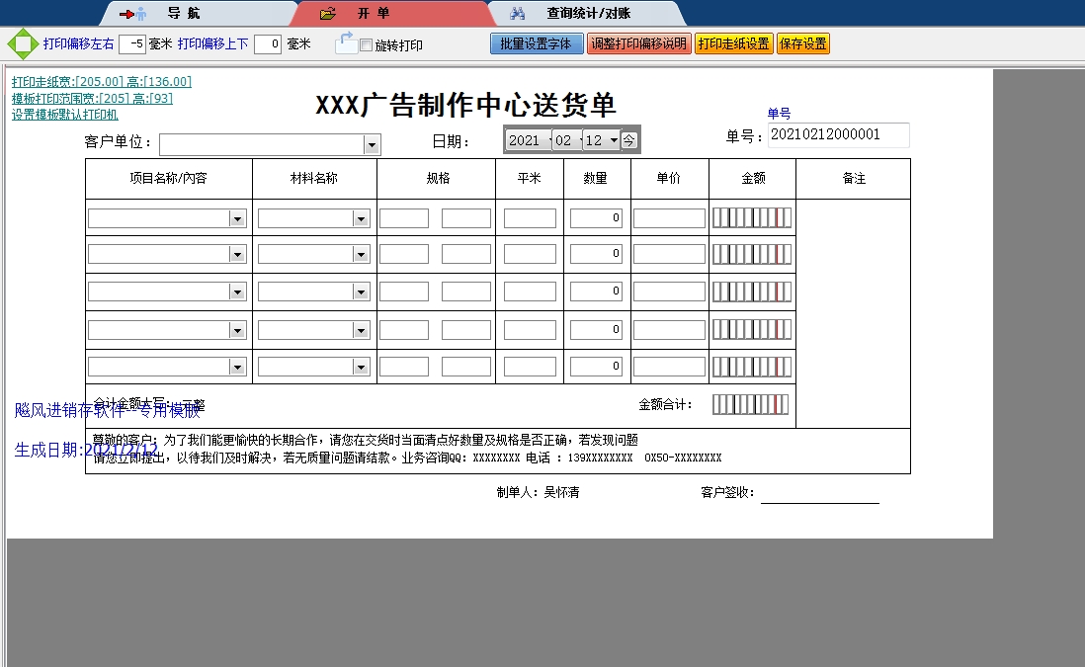
Task: Click the 打印走纸宽 paper size link
Action: pyautogui.click(x=102, y=82)
